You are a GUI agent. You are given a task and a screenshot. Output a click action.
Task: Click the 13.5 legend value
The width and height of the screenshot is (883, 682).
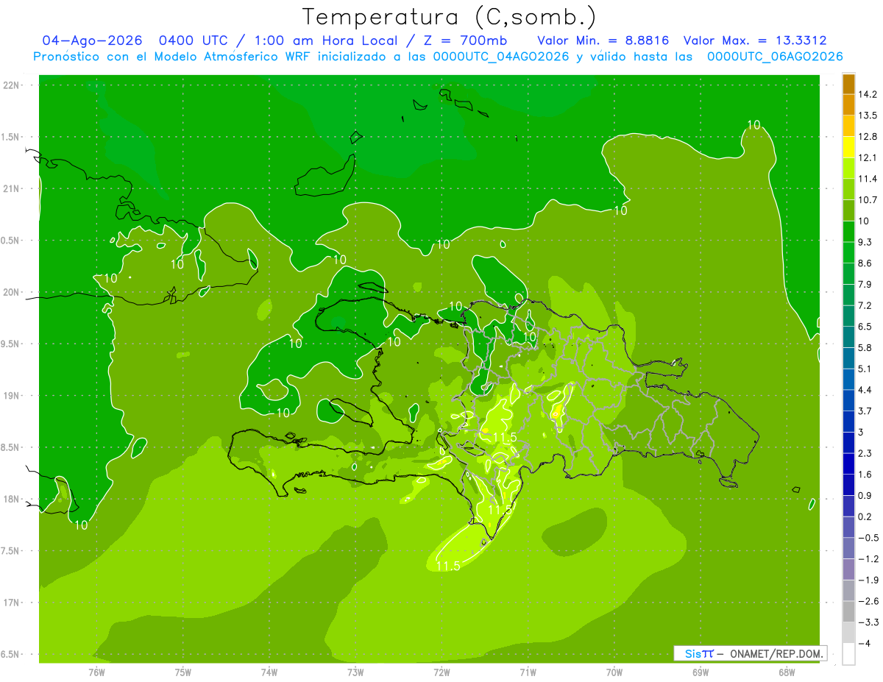[868, 116]
